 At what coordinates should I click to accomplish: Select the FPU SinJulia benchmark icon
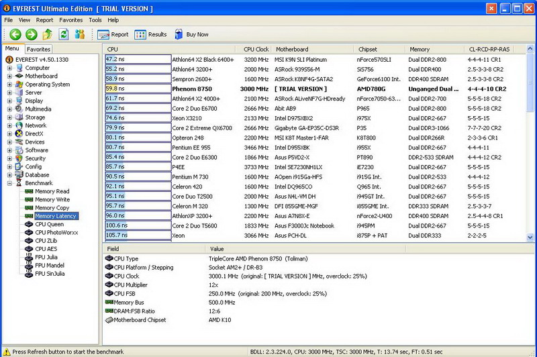(29, 274)
